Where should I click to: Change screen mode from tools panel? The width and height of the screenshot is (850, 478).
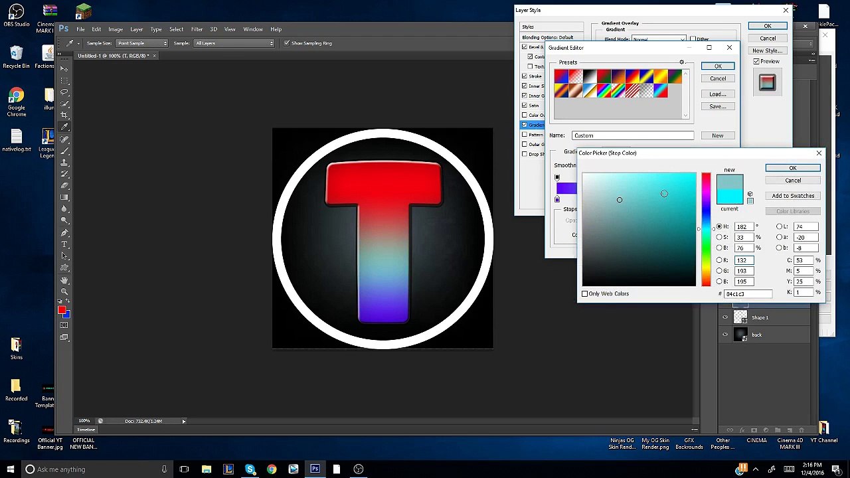64,337
